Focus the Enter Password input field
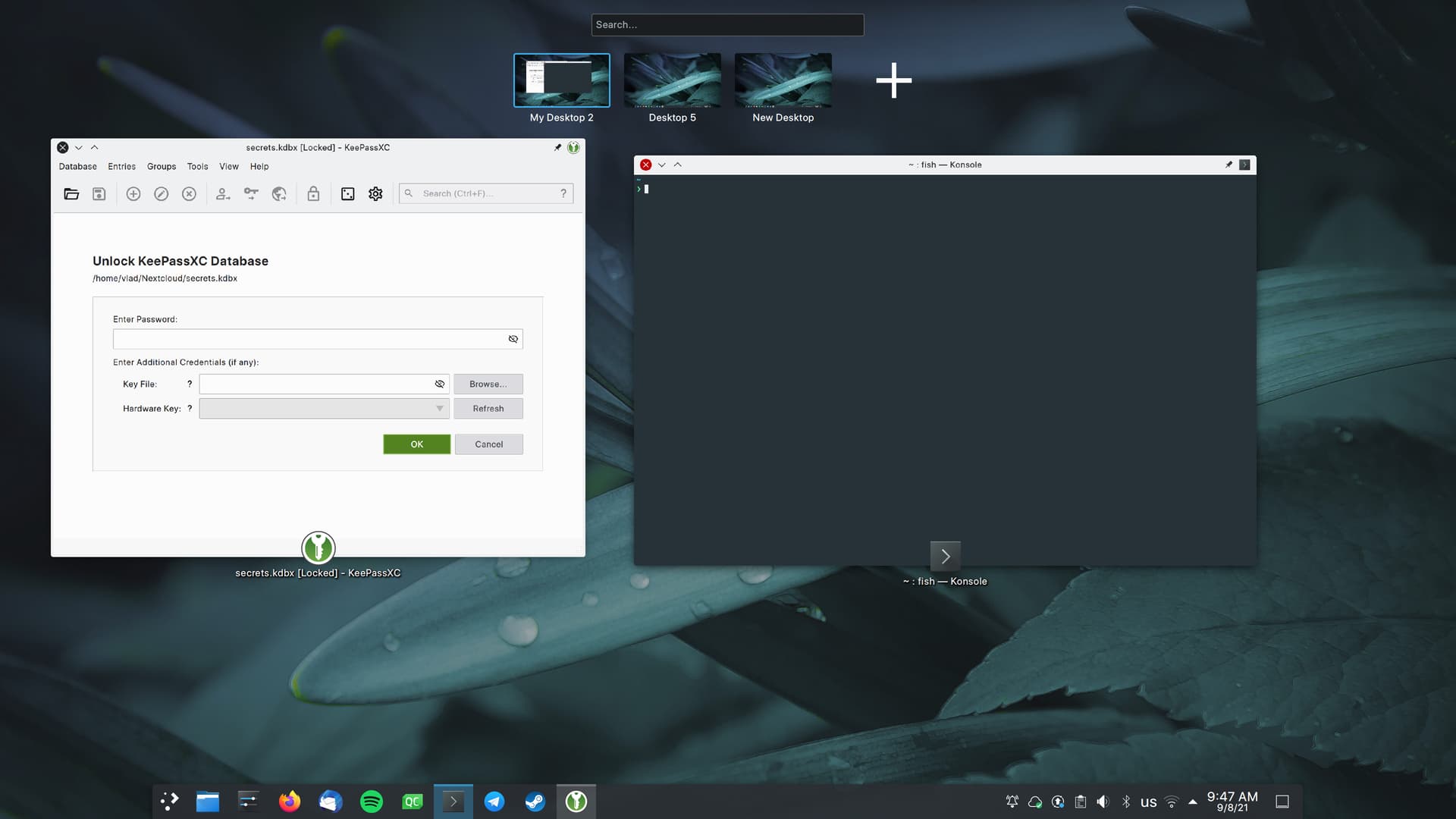The height and width of the screenshot is (819, 1456). (x=318, y=339)
